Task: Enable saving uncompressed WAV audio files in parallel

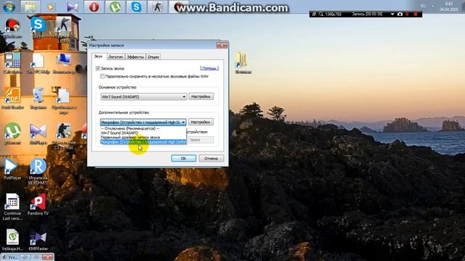Action: pos(102,76)
